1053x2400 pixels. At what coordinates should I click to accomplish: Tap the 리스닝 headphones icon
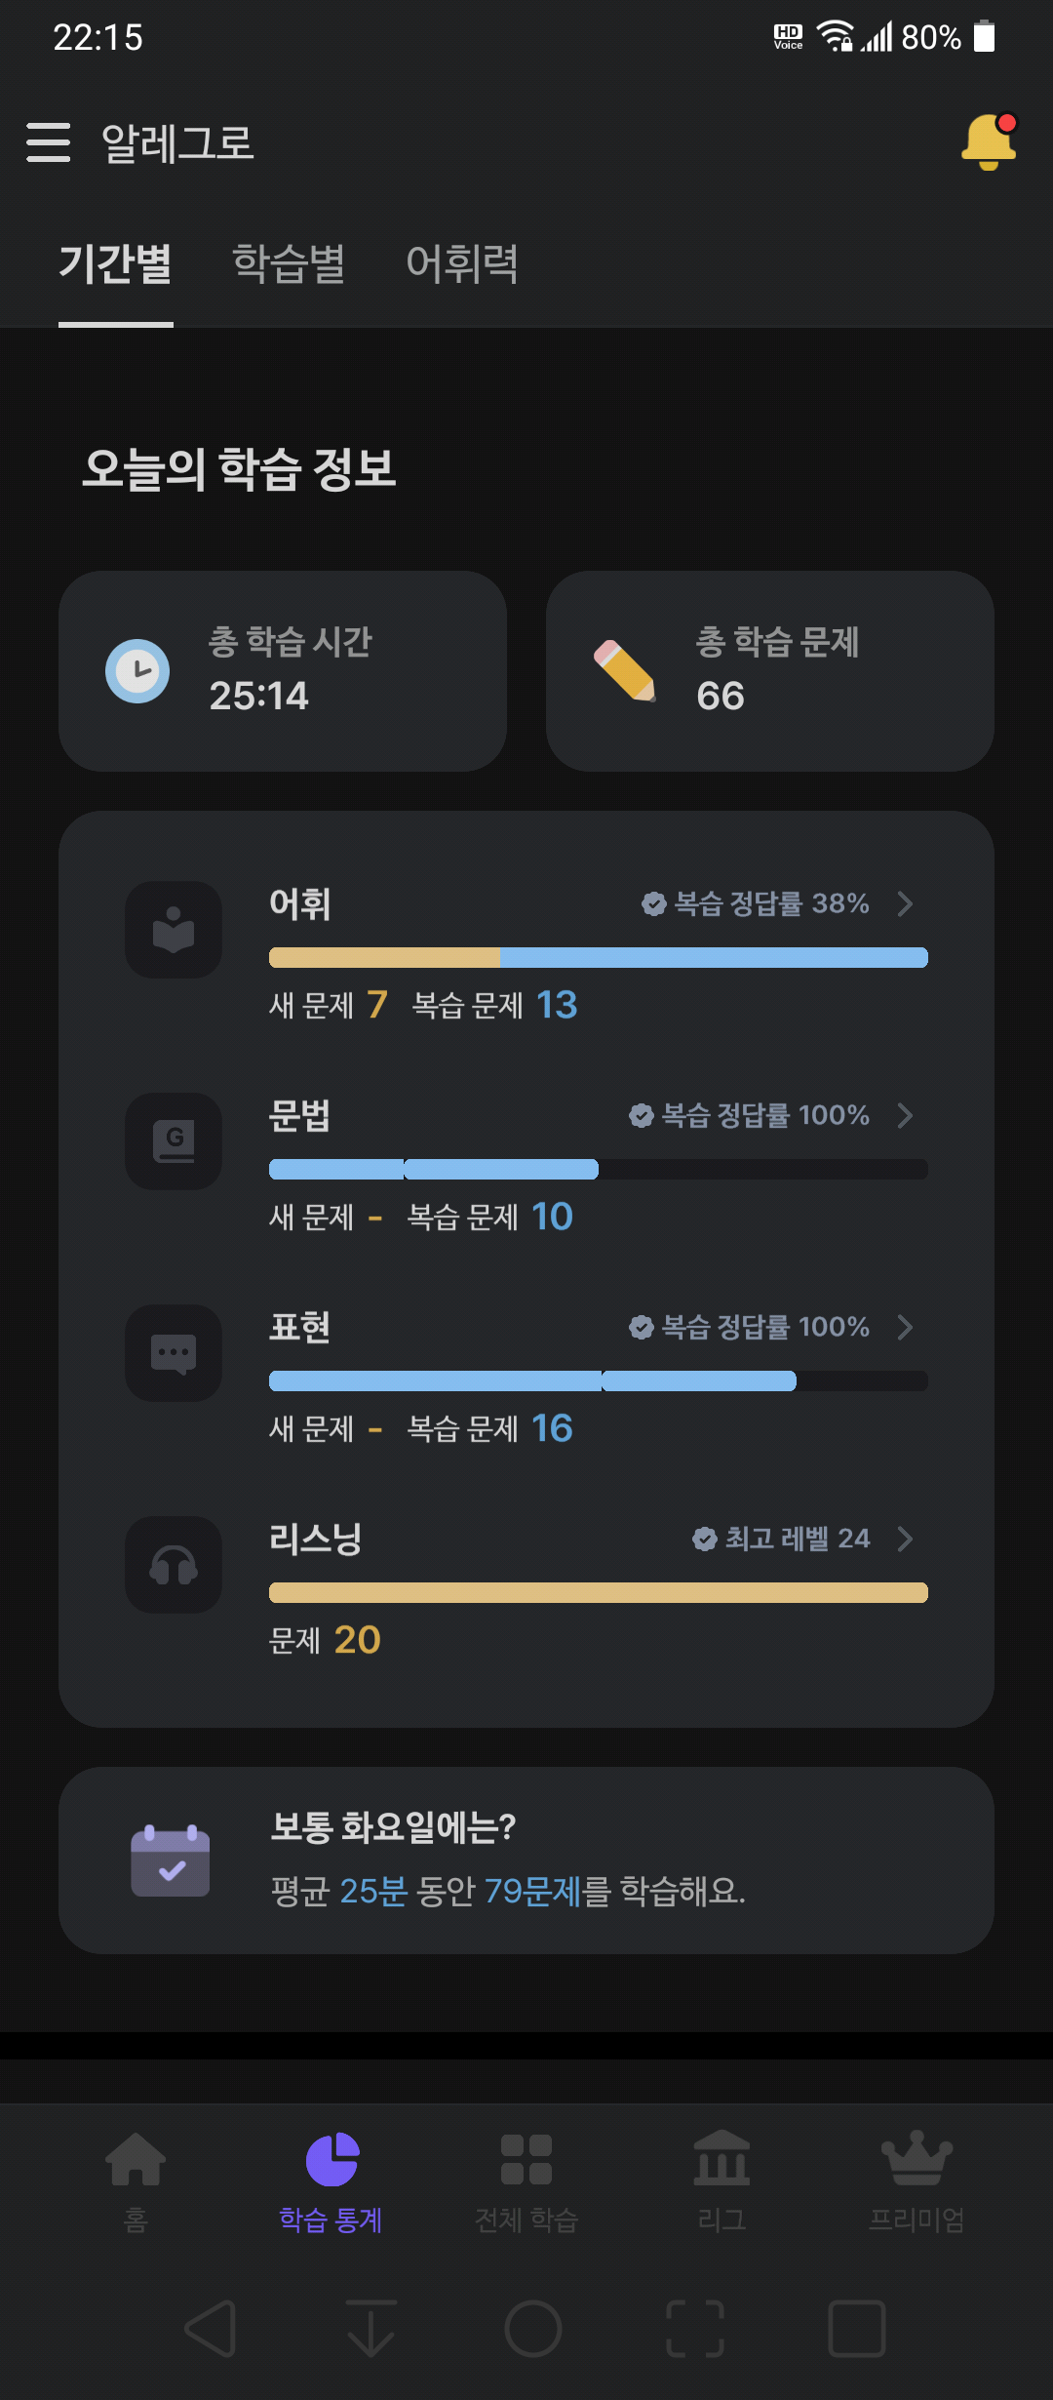(x=174, y=1565)
